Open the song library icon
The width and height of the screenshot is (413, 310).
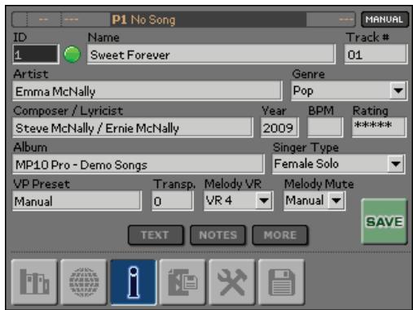pos(34,282)
